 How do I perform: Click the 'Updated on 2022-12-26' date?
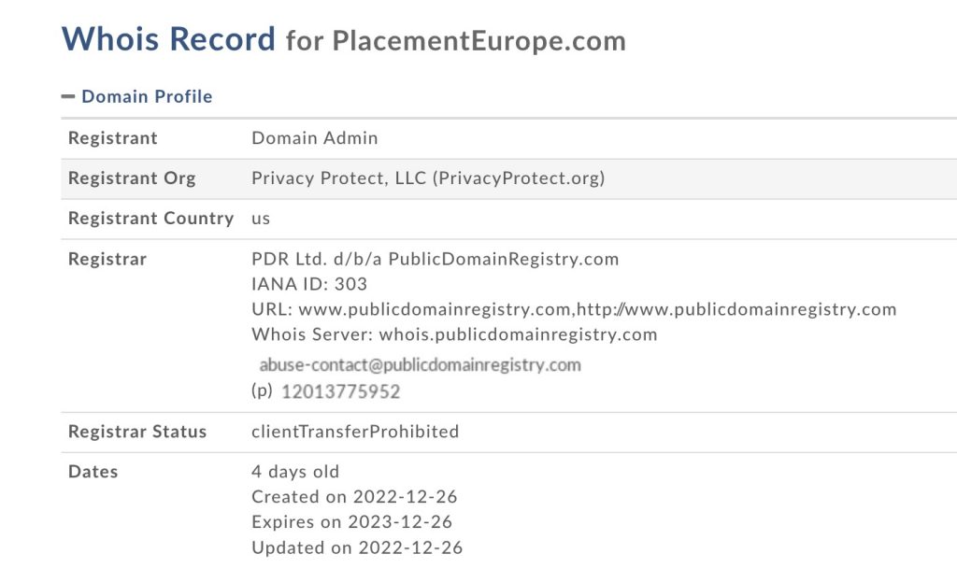point(357,547)
